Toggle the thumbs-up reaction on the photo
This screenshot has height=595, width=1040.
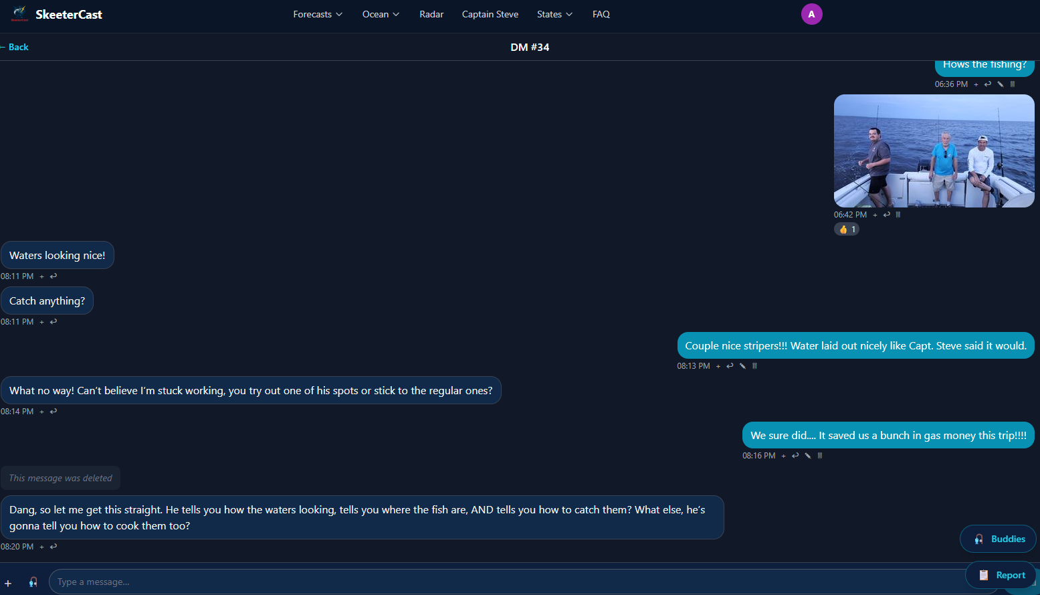847,230
